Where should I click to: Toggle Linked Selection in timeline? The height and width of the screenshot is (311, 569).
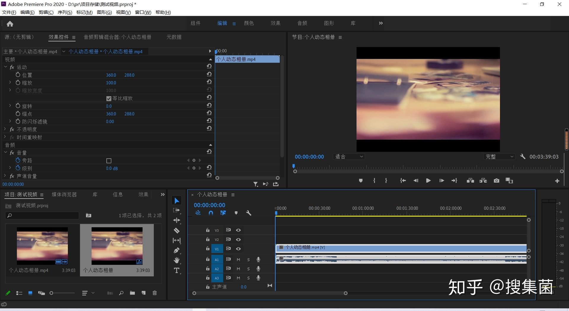(223, 213)
